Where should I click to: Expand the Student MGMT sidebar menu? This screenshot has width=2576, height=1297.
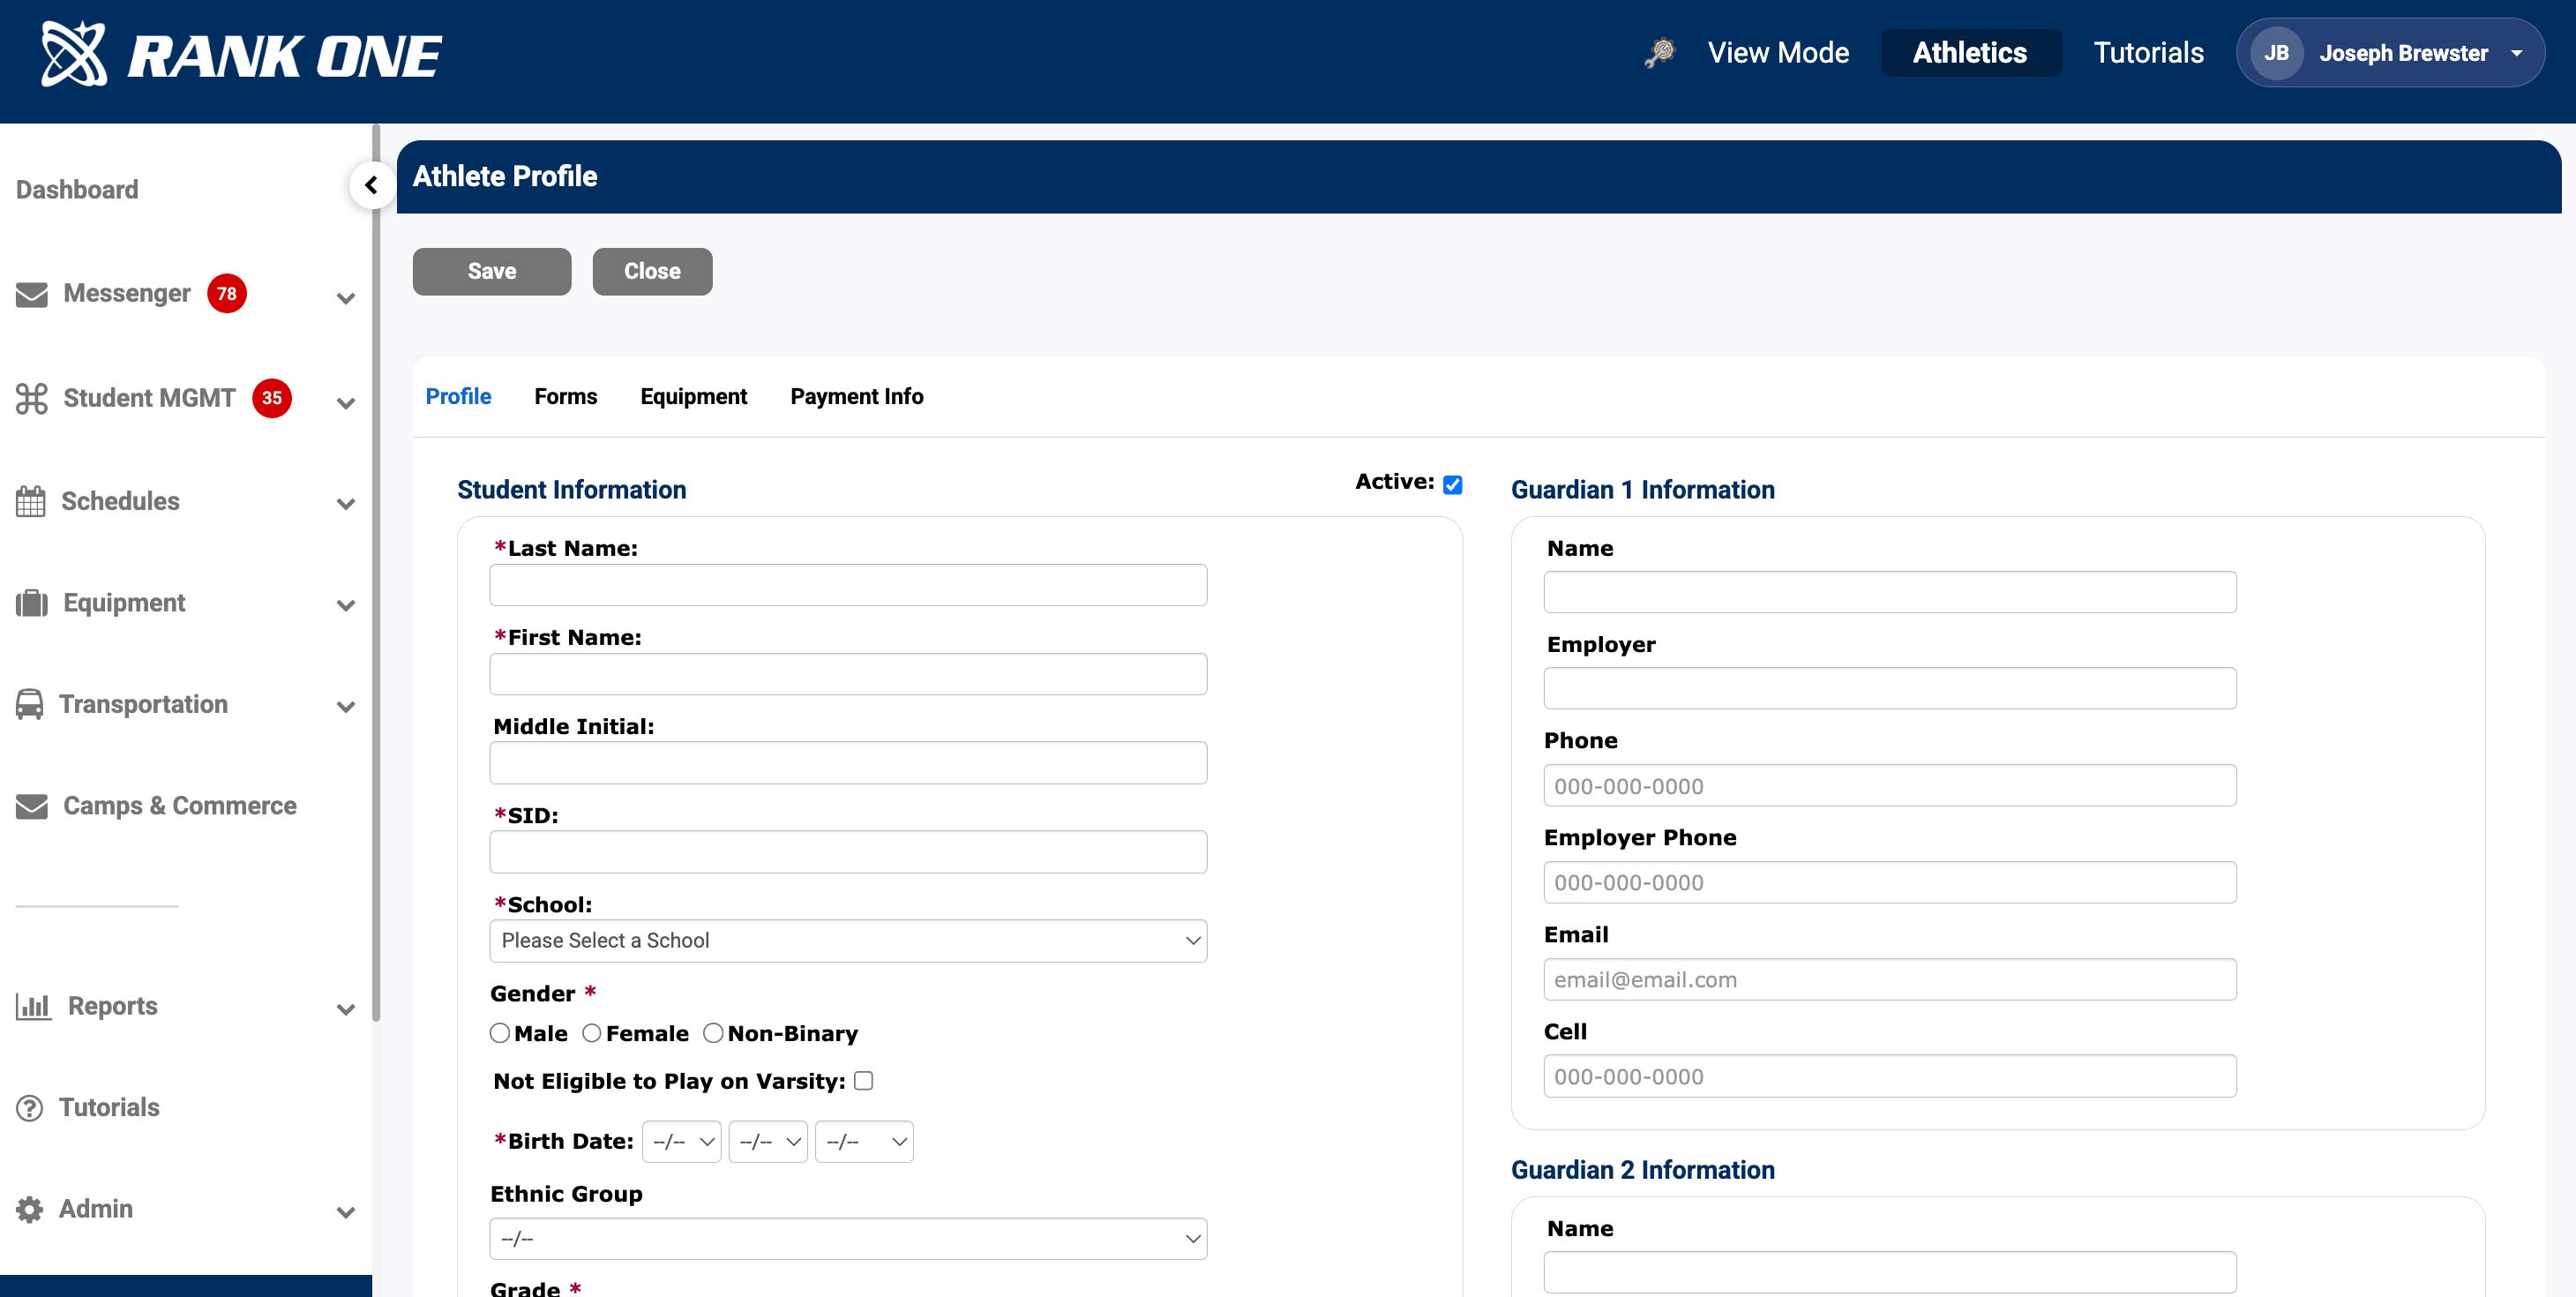pos(346,403)
